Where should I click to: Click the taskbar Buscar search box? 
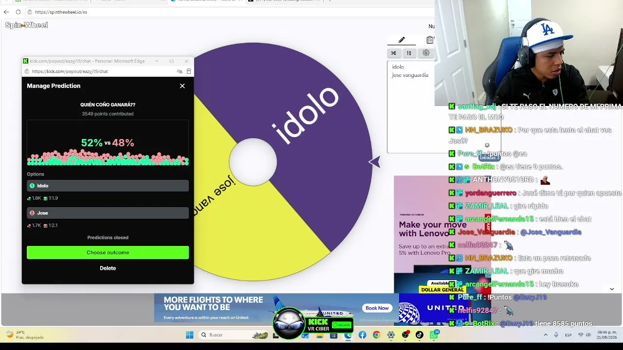234,335
